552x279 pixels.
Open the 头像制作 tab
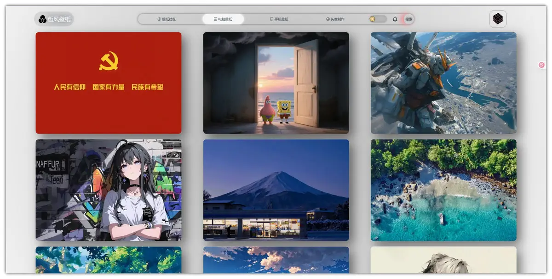point(335,19)
